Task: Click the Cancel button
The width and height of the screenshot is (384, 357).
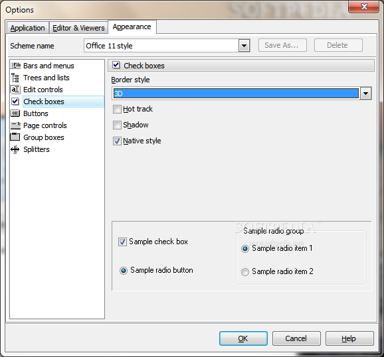Action: point(296,338)
